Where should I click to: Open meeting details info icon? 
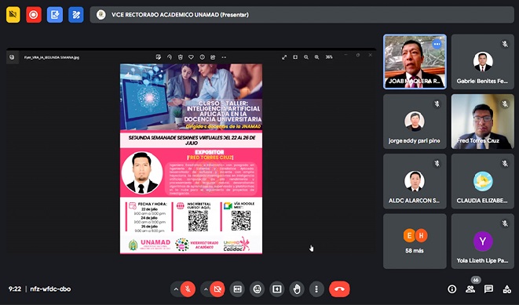tap(451, 289)
